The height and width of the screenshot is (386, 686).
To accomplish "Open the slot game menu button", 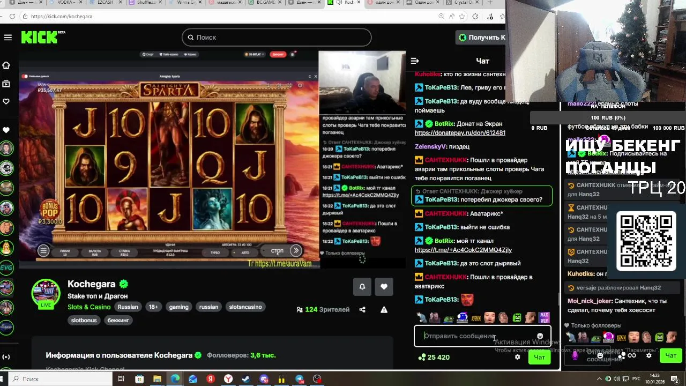I will coord(44,250).
